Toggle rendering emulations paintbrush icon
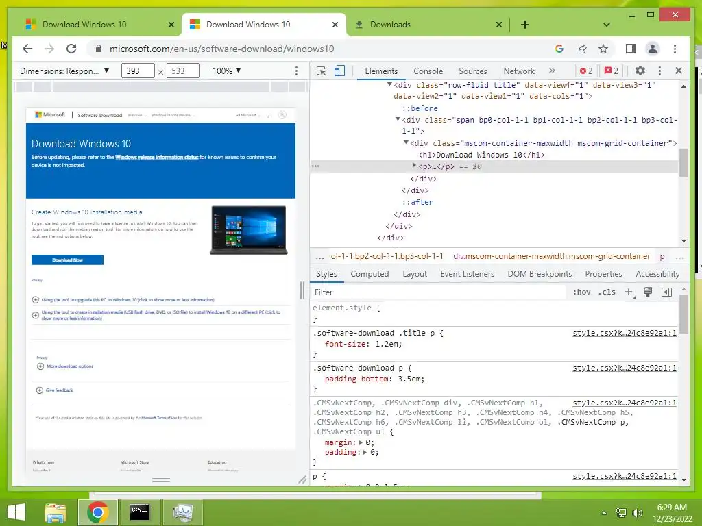This screenshot has height=526, width=702. 647,292
